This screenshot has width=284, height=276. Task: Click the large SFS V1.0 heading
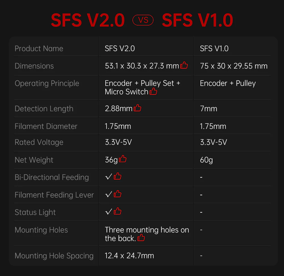tap(197, 20)
